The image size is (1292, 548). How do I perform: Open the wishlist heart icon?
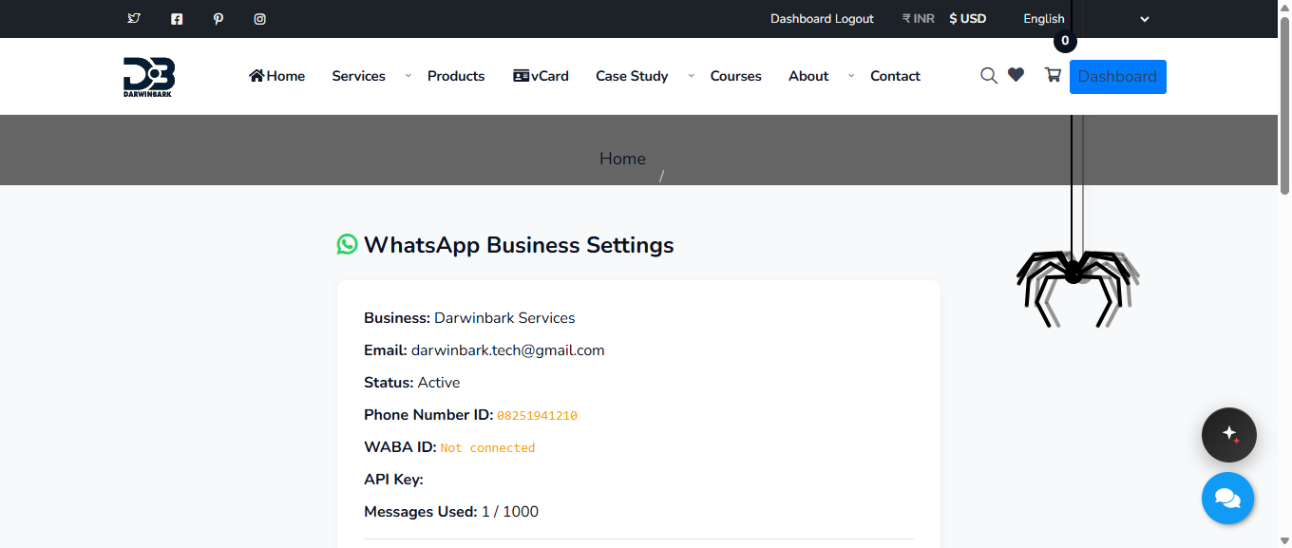coord(1016,75)
